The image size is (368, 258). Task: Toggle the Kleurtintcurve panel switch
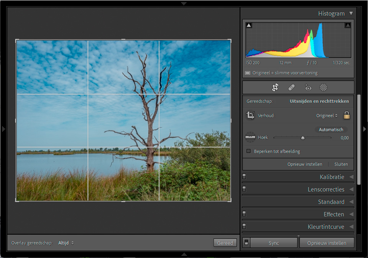tap(244, 226)
